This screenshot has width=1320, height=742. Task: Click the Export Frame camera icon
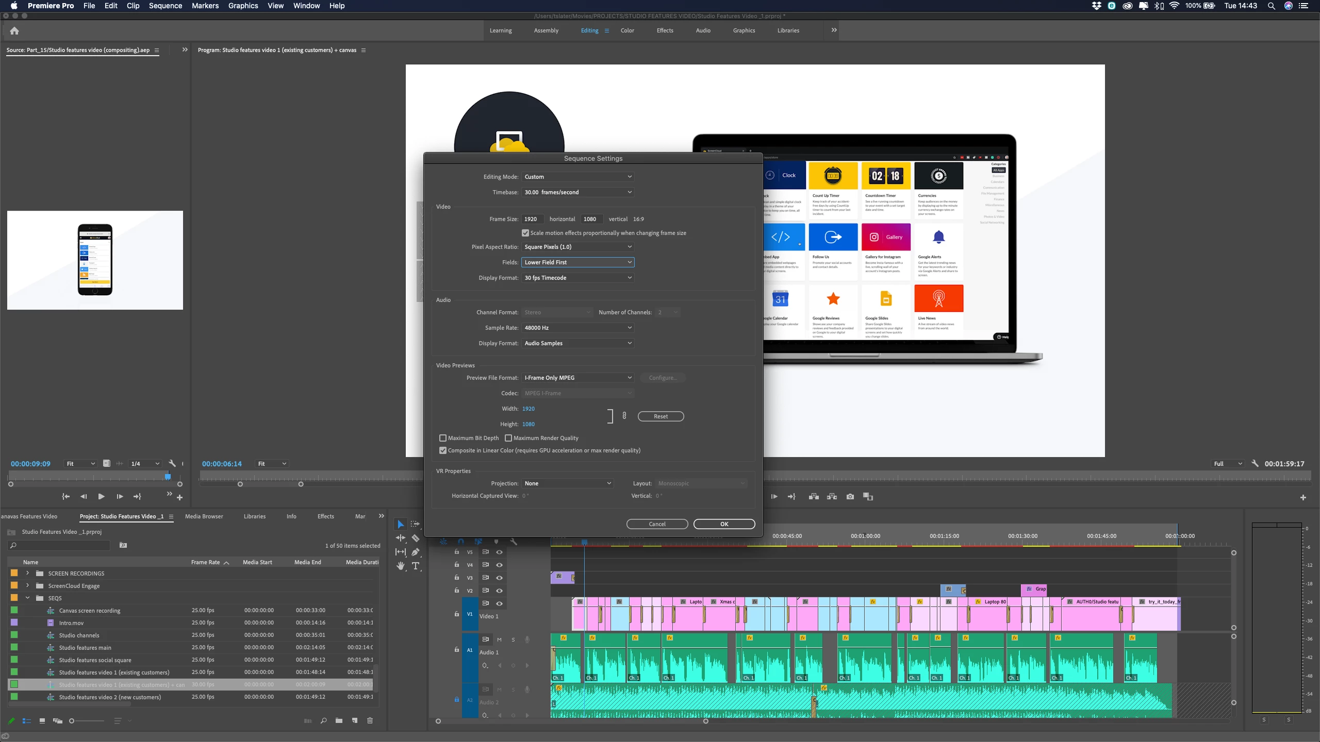(x=850, y=497)
